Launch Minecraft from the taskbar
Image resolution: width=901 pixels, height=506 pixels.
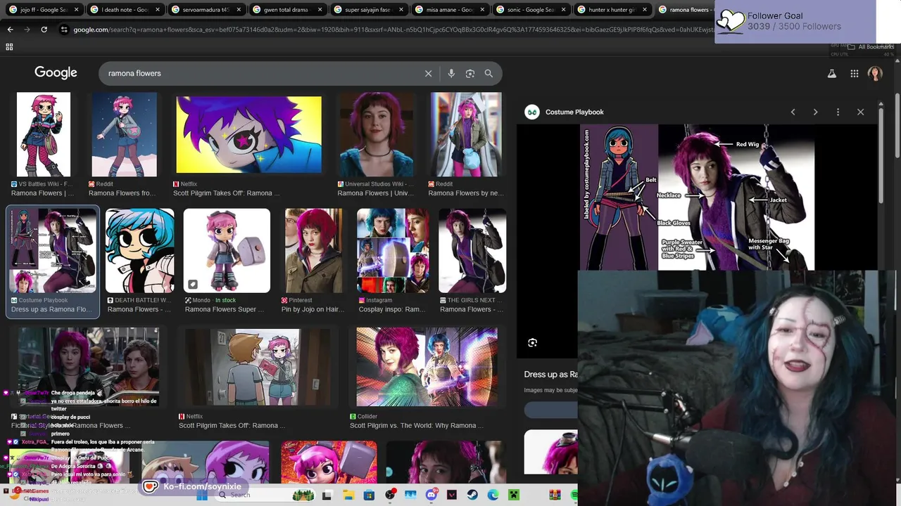click(x=514, y=495)
